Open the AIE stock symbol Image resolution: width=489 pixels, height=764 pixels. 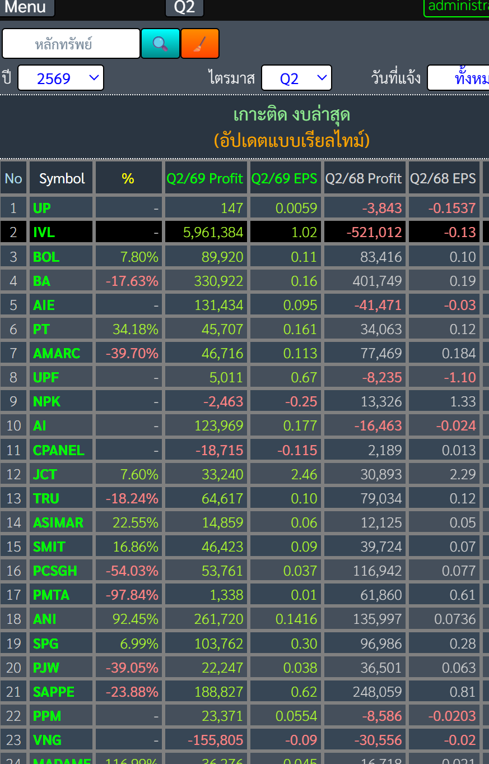click(44, 305)
